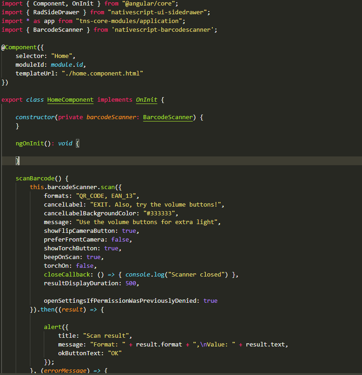Click result.format in the alert message
This screenshot has width=362, height=375.
tap(159, 344)
